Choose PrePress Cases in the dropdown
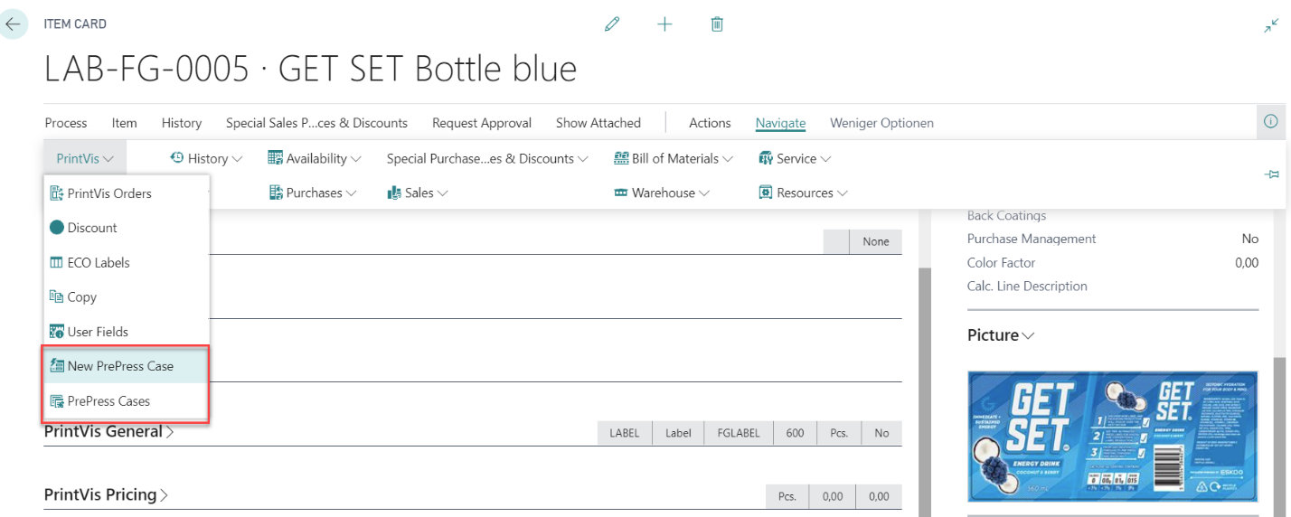 click(x=108, y=401)
